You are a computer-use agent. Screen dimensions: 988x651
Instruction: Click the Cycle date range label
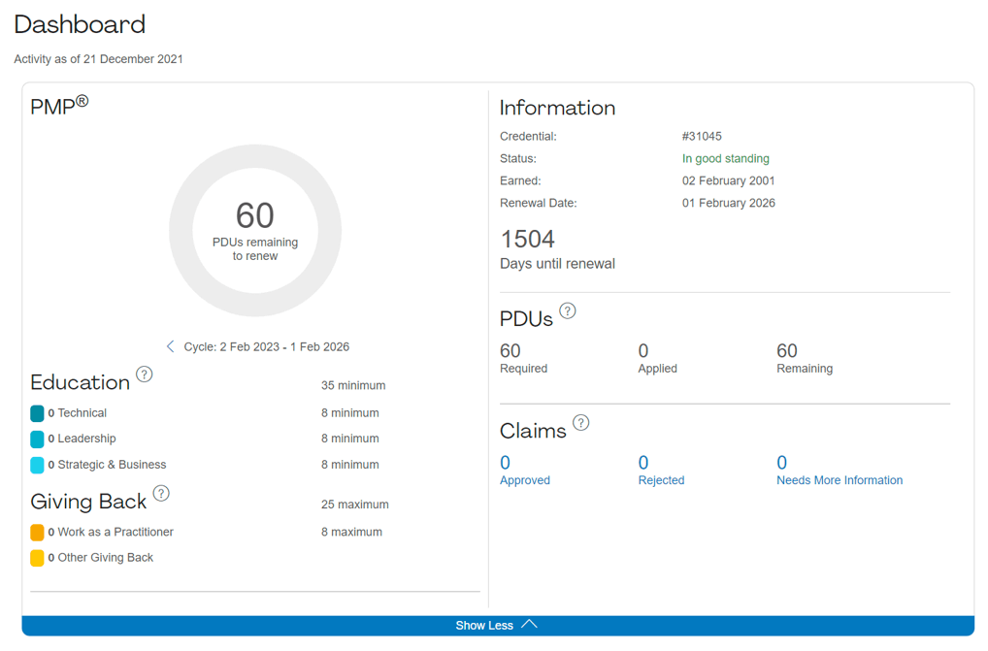coord(266,346)
